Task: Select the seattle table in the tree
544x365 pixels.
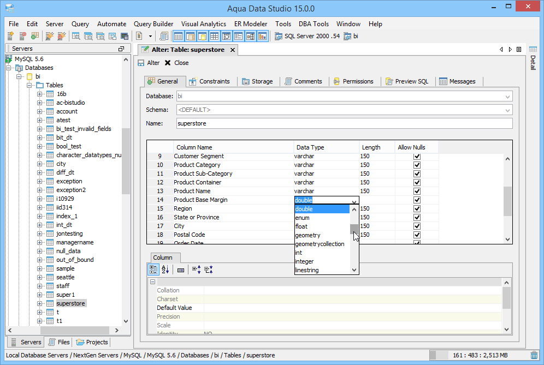Action: pos(65,277)
